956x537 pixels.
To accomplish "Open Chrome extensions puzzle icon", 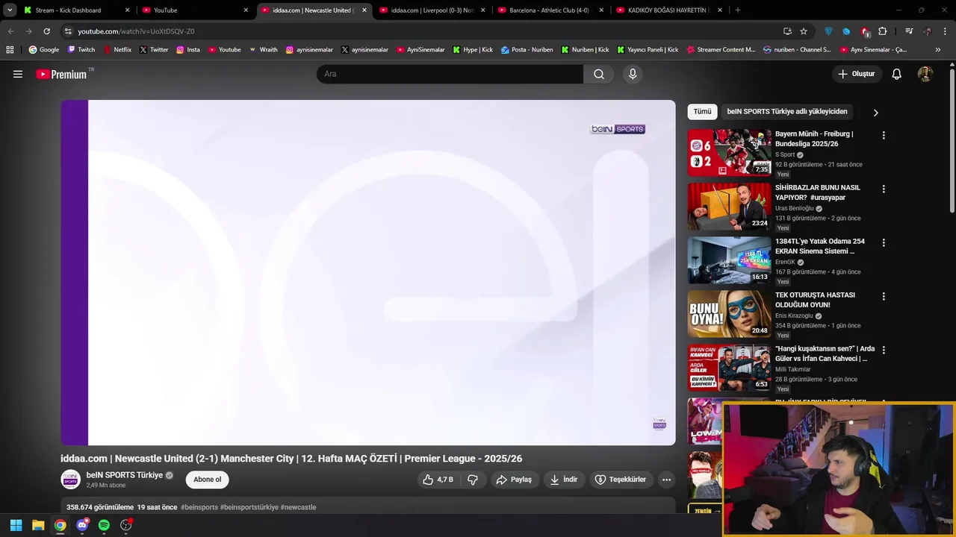I will 883,31.
